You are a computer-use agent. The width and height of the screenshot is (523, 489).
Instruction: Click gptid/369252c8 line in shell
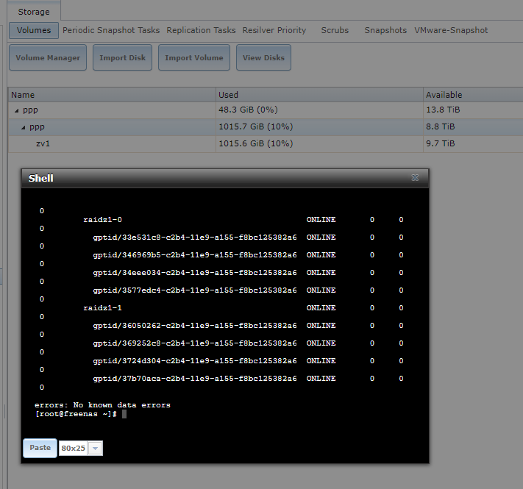(x=195, y=343)
